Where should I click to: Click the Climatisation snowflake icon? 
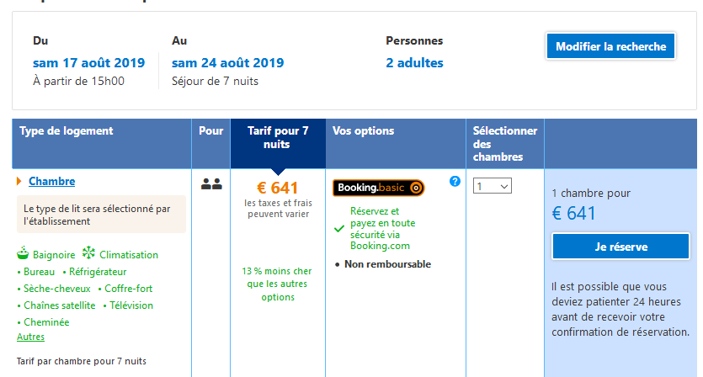coord(88,252)
